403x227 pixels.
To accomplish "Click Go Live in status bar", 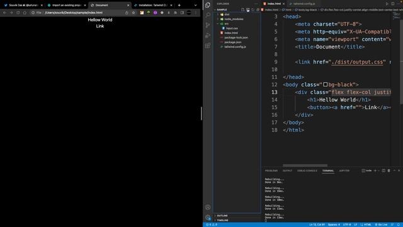I will pyautogui.click(x=381, y=224).
